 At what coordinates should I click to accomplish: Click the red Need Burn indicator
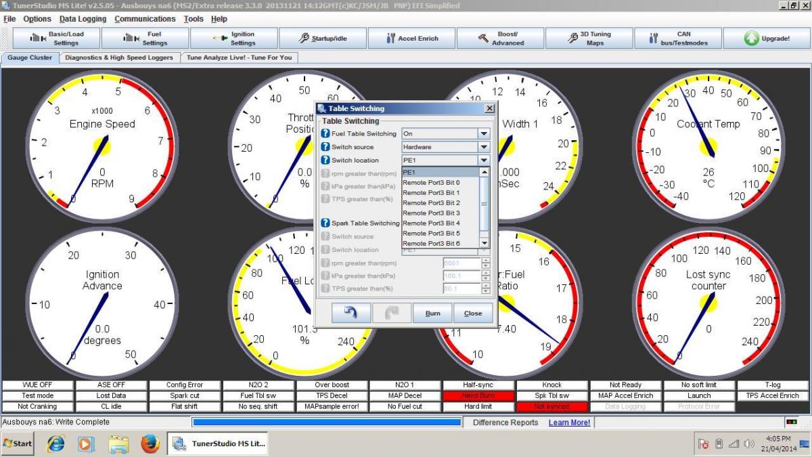(x=478, y=395)
